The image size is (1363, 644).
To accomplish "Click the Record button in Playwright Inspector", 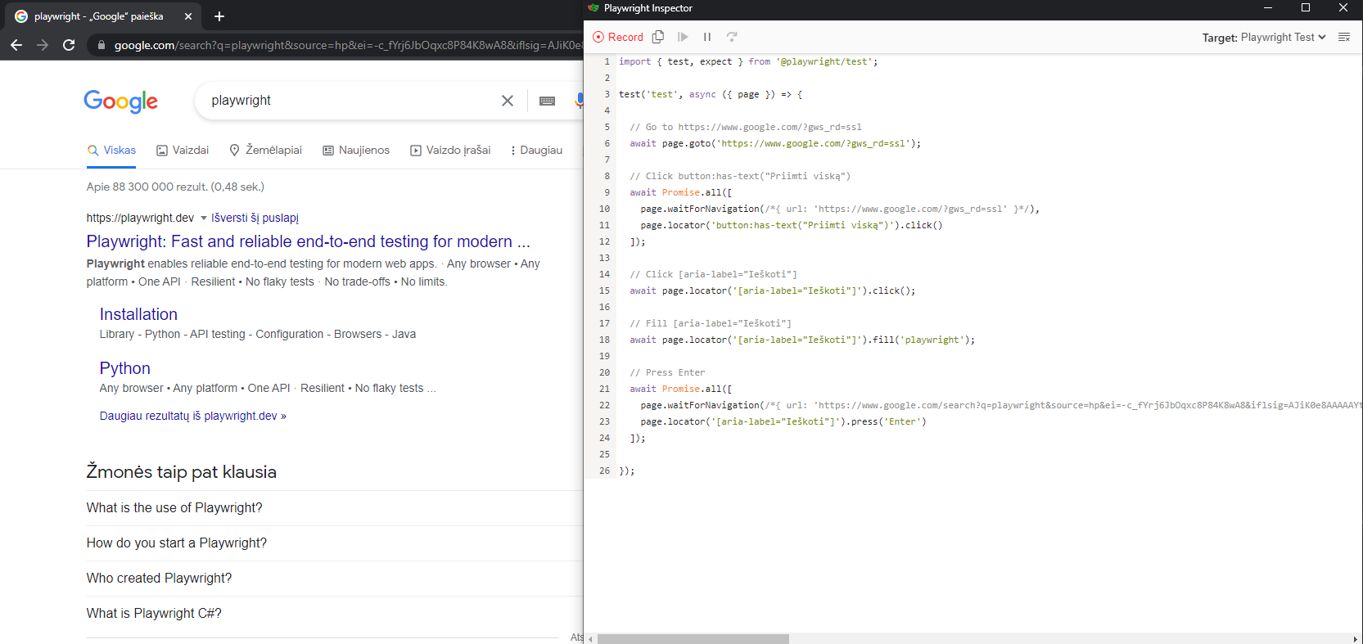I will pos(618,37).
